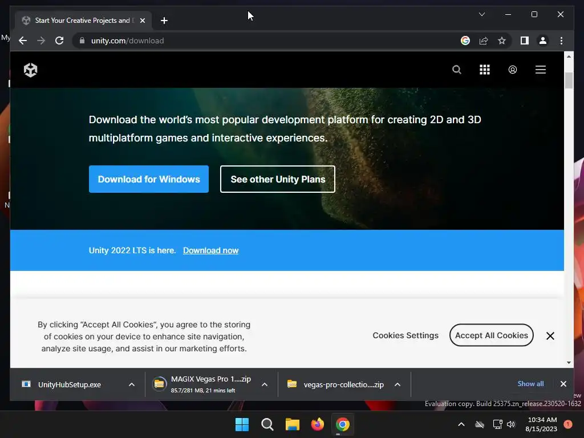Dismiss the cookie banner

[x=550, y=336]
